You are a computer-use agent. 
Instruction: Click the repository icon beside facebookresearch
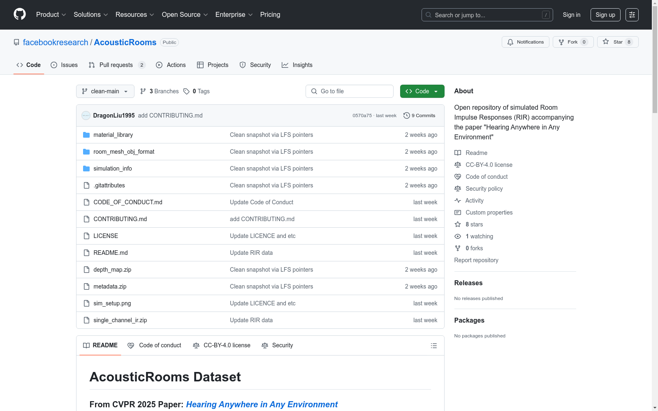click(16, 42)
